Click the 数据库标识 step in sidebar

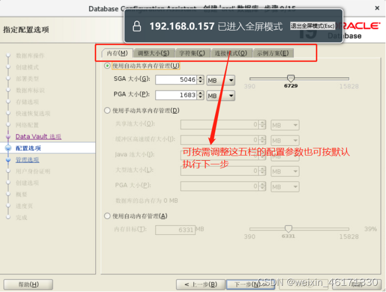point(30,90)
